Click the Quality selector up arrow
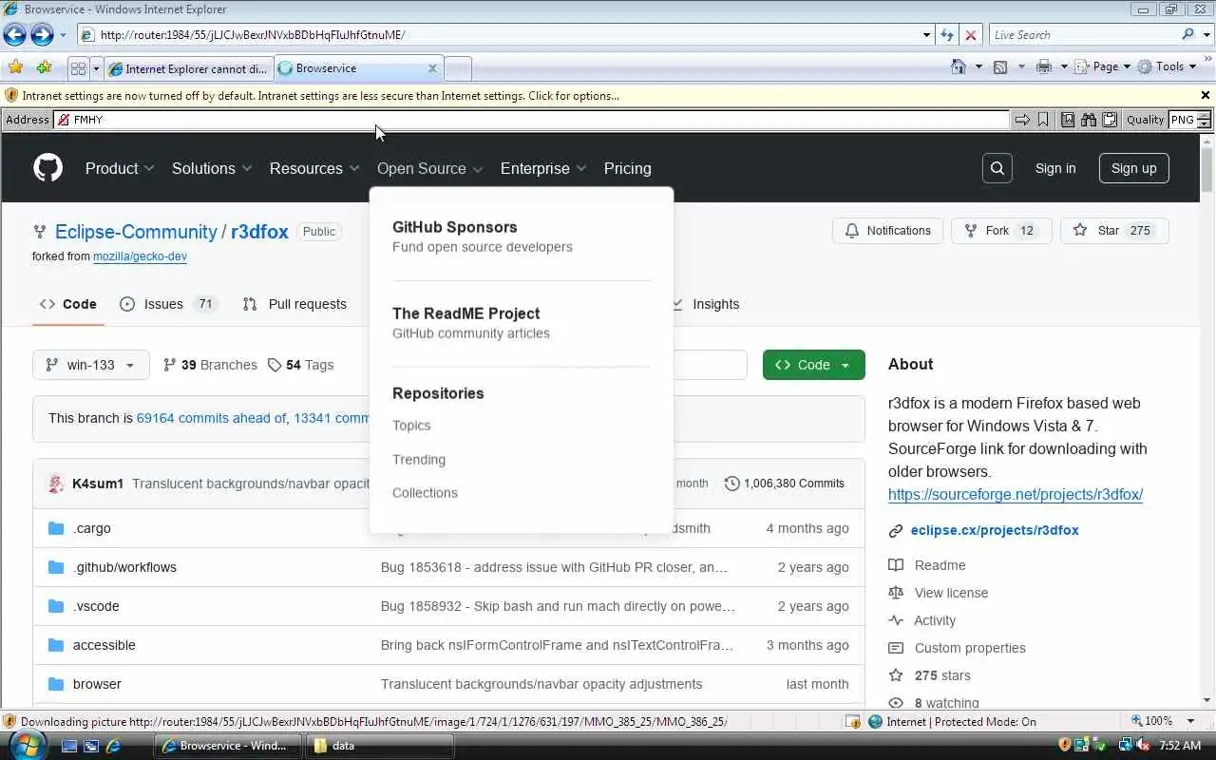 pyautogui.click(x=1204, y=116)
